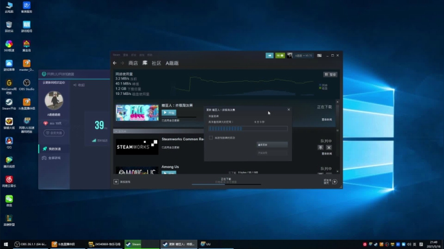Pause all Steam downloads
This screenshot has height=249, width=444.
[330, 75]
